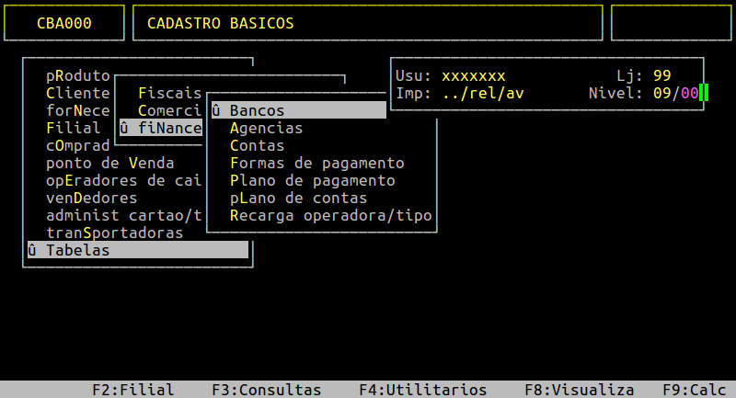This screenshot has width=736, height=398.
Task: Select Plano de pagamento entry
Action: click(x=312, y=180)
